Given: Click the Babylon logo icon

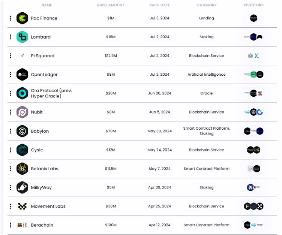Looking at the screenshot, I should [22, 131].
